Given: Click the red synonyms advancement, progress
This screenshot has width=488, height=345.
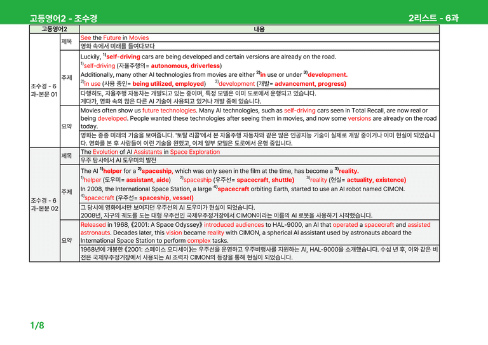Looking at the screenshot, I should point(309,84).
